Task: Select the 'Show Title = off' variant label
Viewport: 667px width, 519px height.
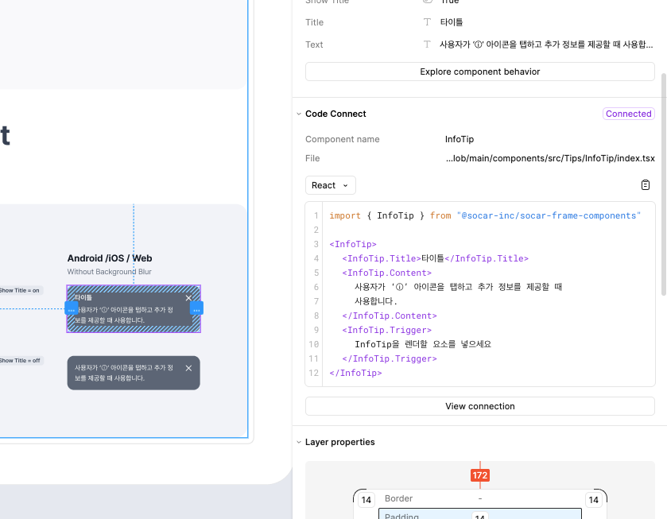Action: [x=20, y=361]
